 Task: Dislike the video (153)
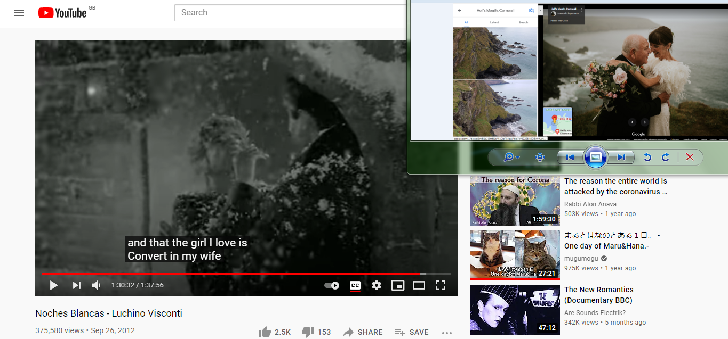pyautogui.click(x=316, y=332)
